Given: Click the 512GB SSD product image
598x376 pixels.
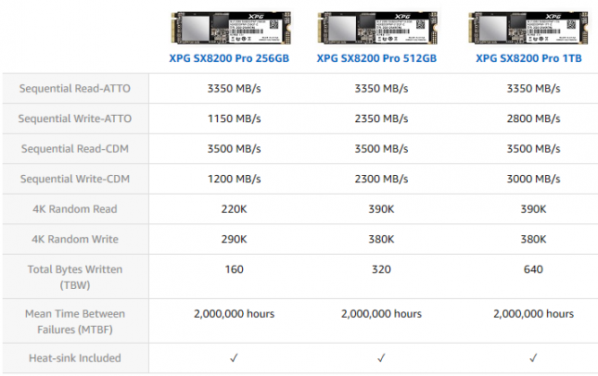Looking at the screenshot, I should pyautogui.click(x=377, y=28).
